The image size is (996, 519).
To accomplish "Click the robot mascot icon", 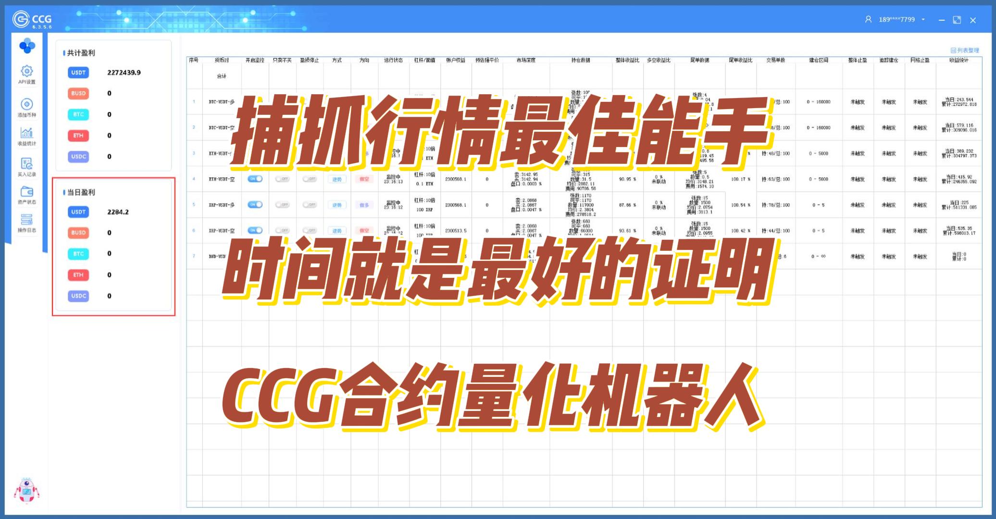I will (x=26, y=490).
